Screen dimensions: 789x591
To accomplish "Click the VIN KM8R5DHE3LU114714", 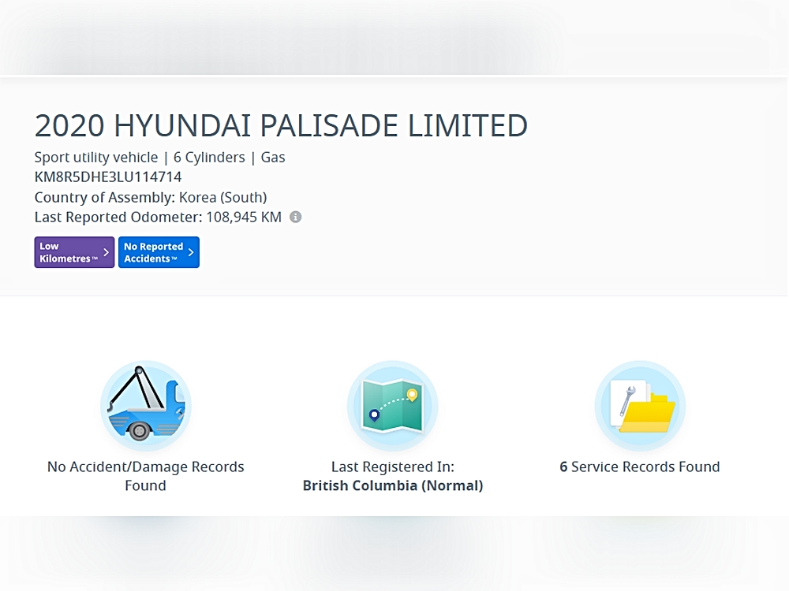I will 108,177.
